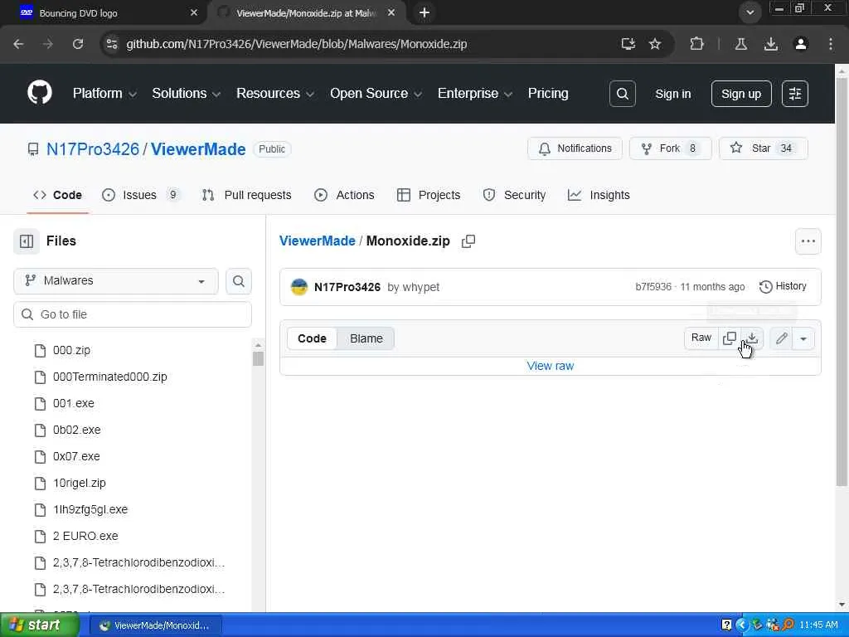
Task: Open the dropdown arrow next to edit pencil
Action: 803,338
